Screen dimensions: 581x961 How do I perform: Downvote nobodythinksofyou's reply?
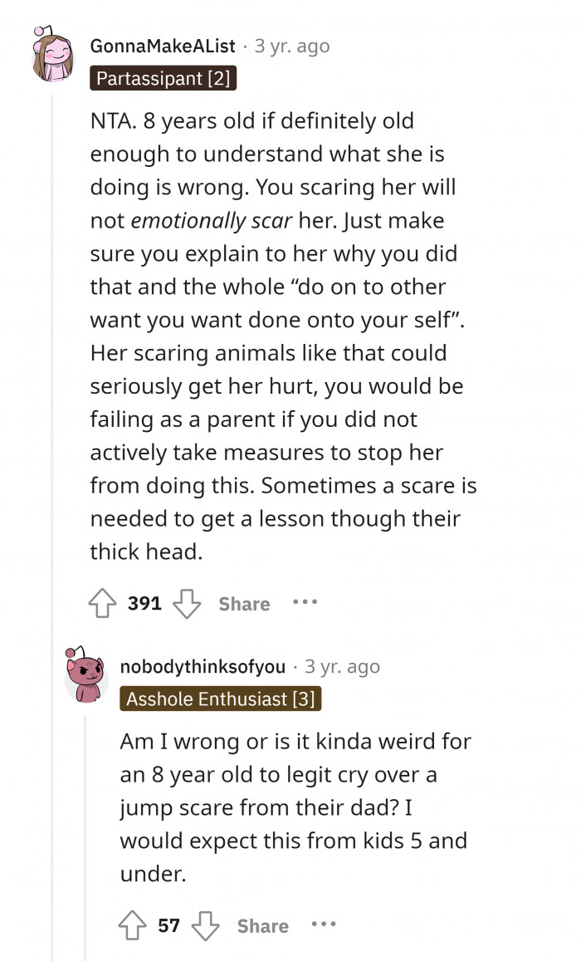205,926
